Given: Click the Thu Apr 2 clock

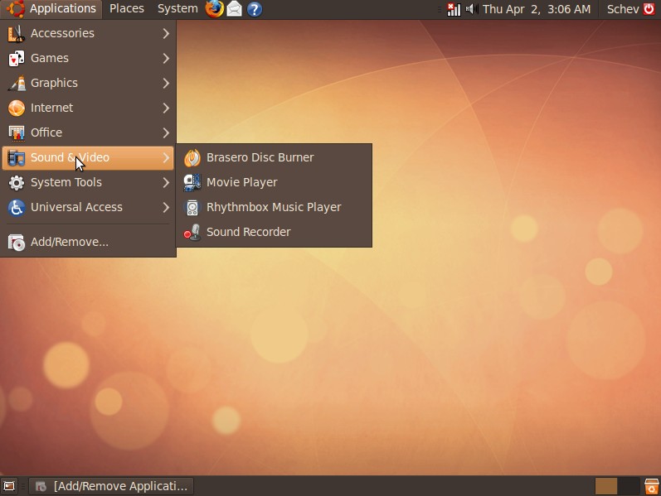Looking at the screenshot, I should point(537,9).
